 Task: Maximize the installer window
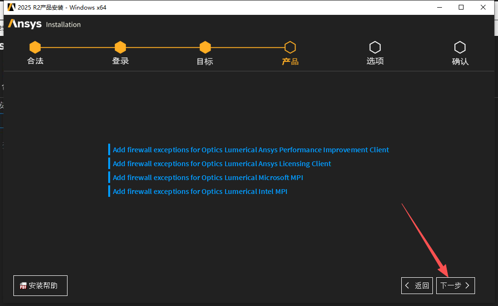coord(461,7)
